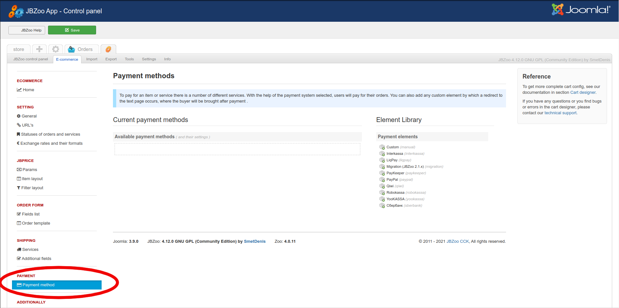
Task: Switch to JBZoo control panel tab
Action: tap(31, 59)
